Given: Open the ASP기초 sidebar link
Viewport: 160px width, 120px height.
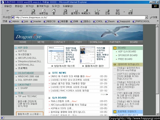Looking at the screenshot, I should click(x=22, y=51).
